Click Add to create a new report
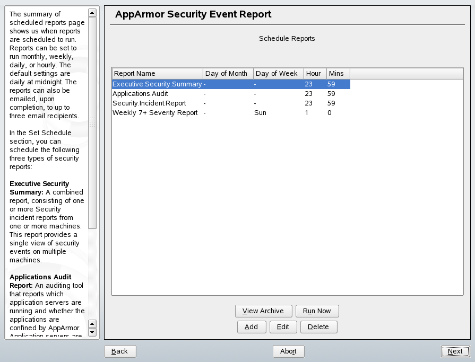This screenshot has width=475, height=362. pos(251,327)
